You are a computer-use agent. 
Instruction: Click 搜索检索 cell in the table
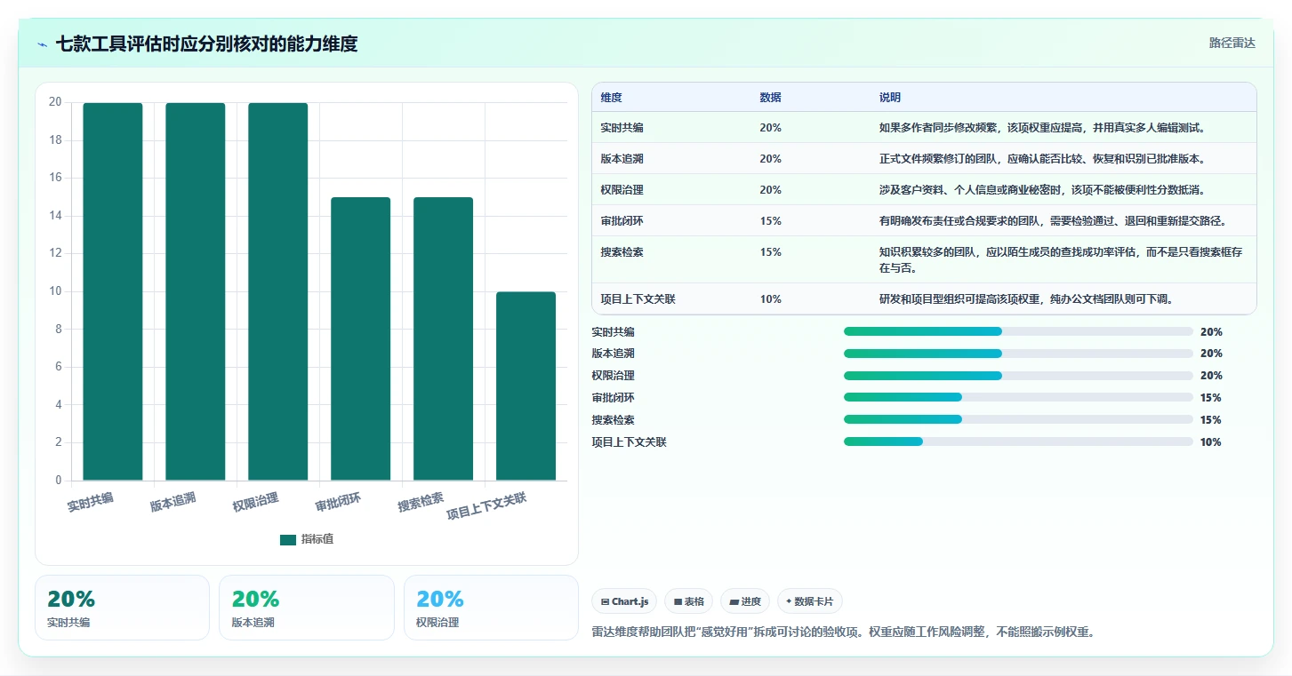coord(622,251)
